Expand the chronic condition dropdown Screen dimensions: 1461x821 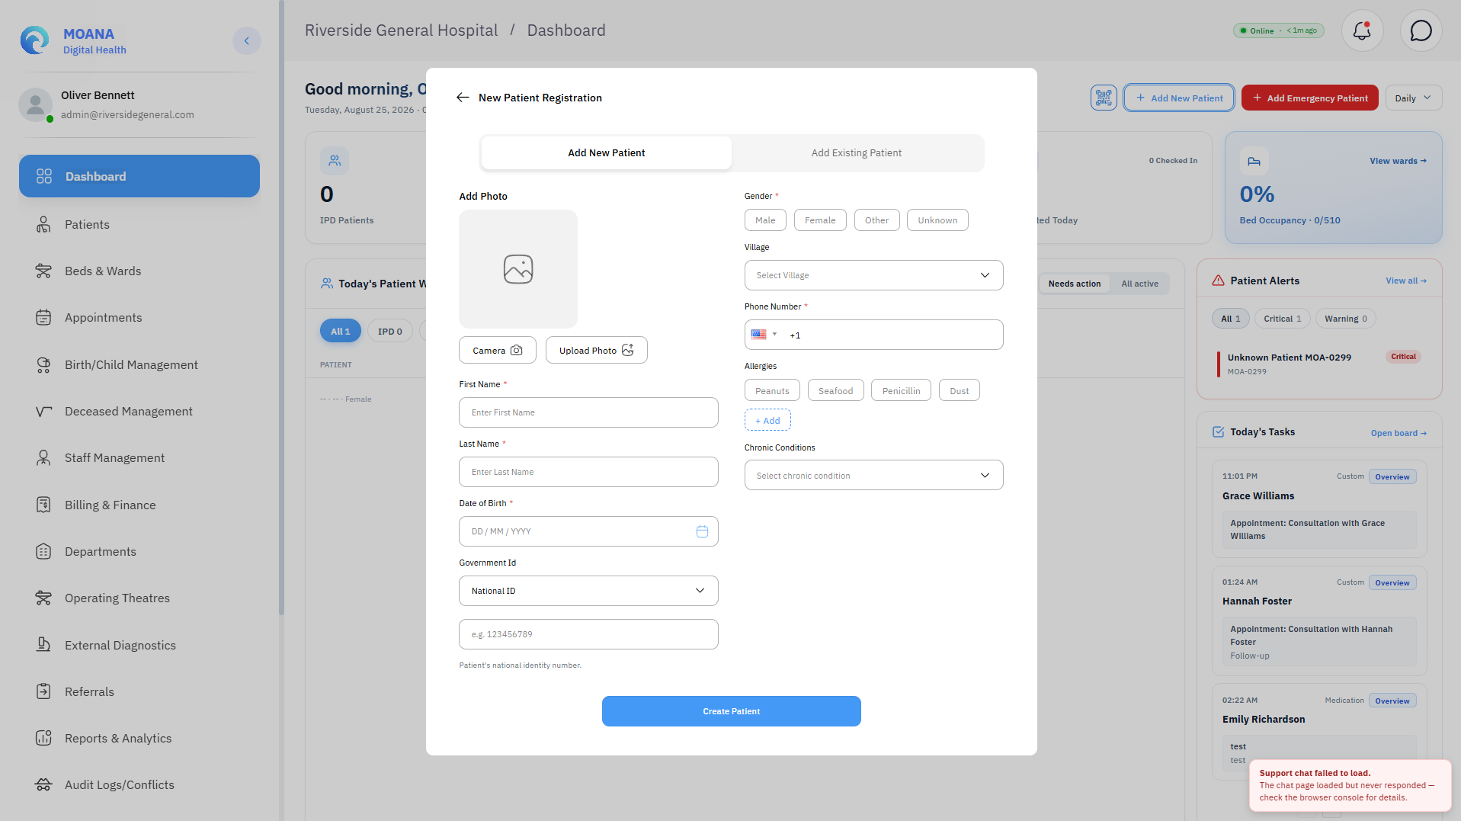pyautogui.click(x=873, y=475)
